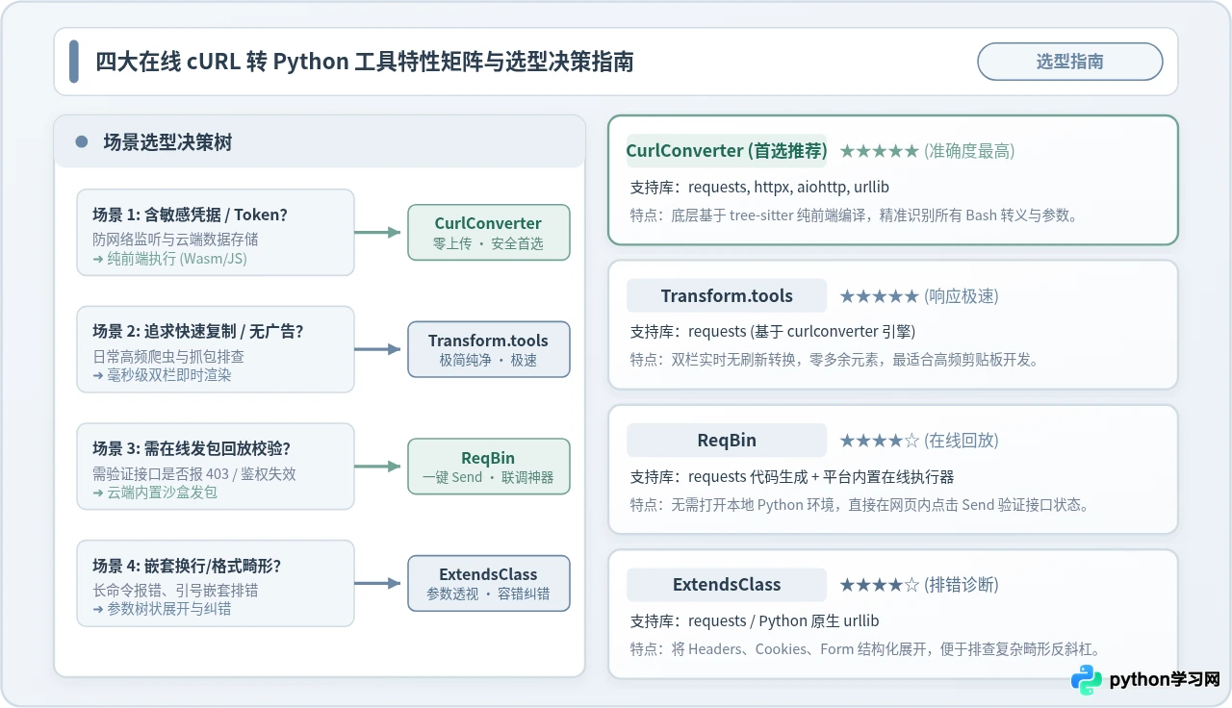Click the 选型指南 pill button
Screen dimensions: 1232x708
[1069, 62]
